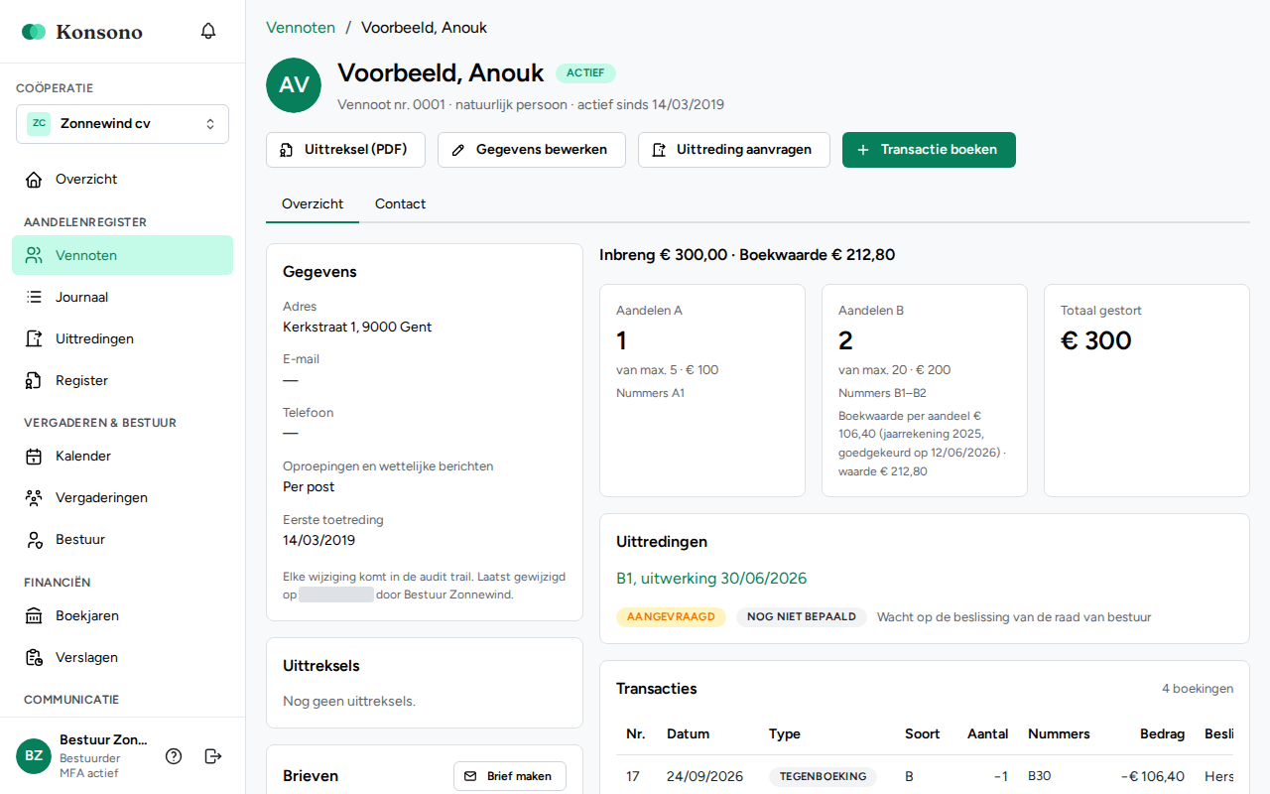Click the address Kerkstraat 1, 9000 Gent
Image resolution: width=1270 pixels, height=794 pixels.
pyautogui.click(x=357, y=328)
